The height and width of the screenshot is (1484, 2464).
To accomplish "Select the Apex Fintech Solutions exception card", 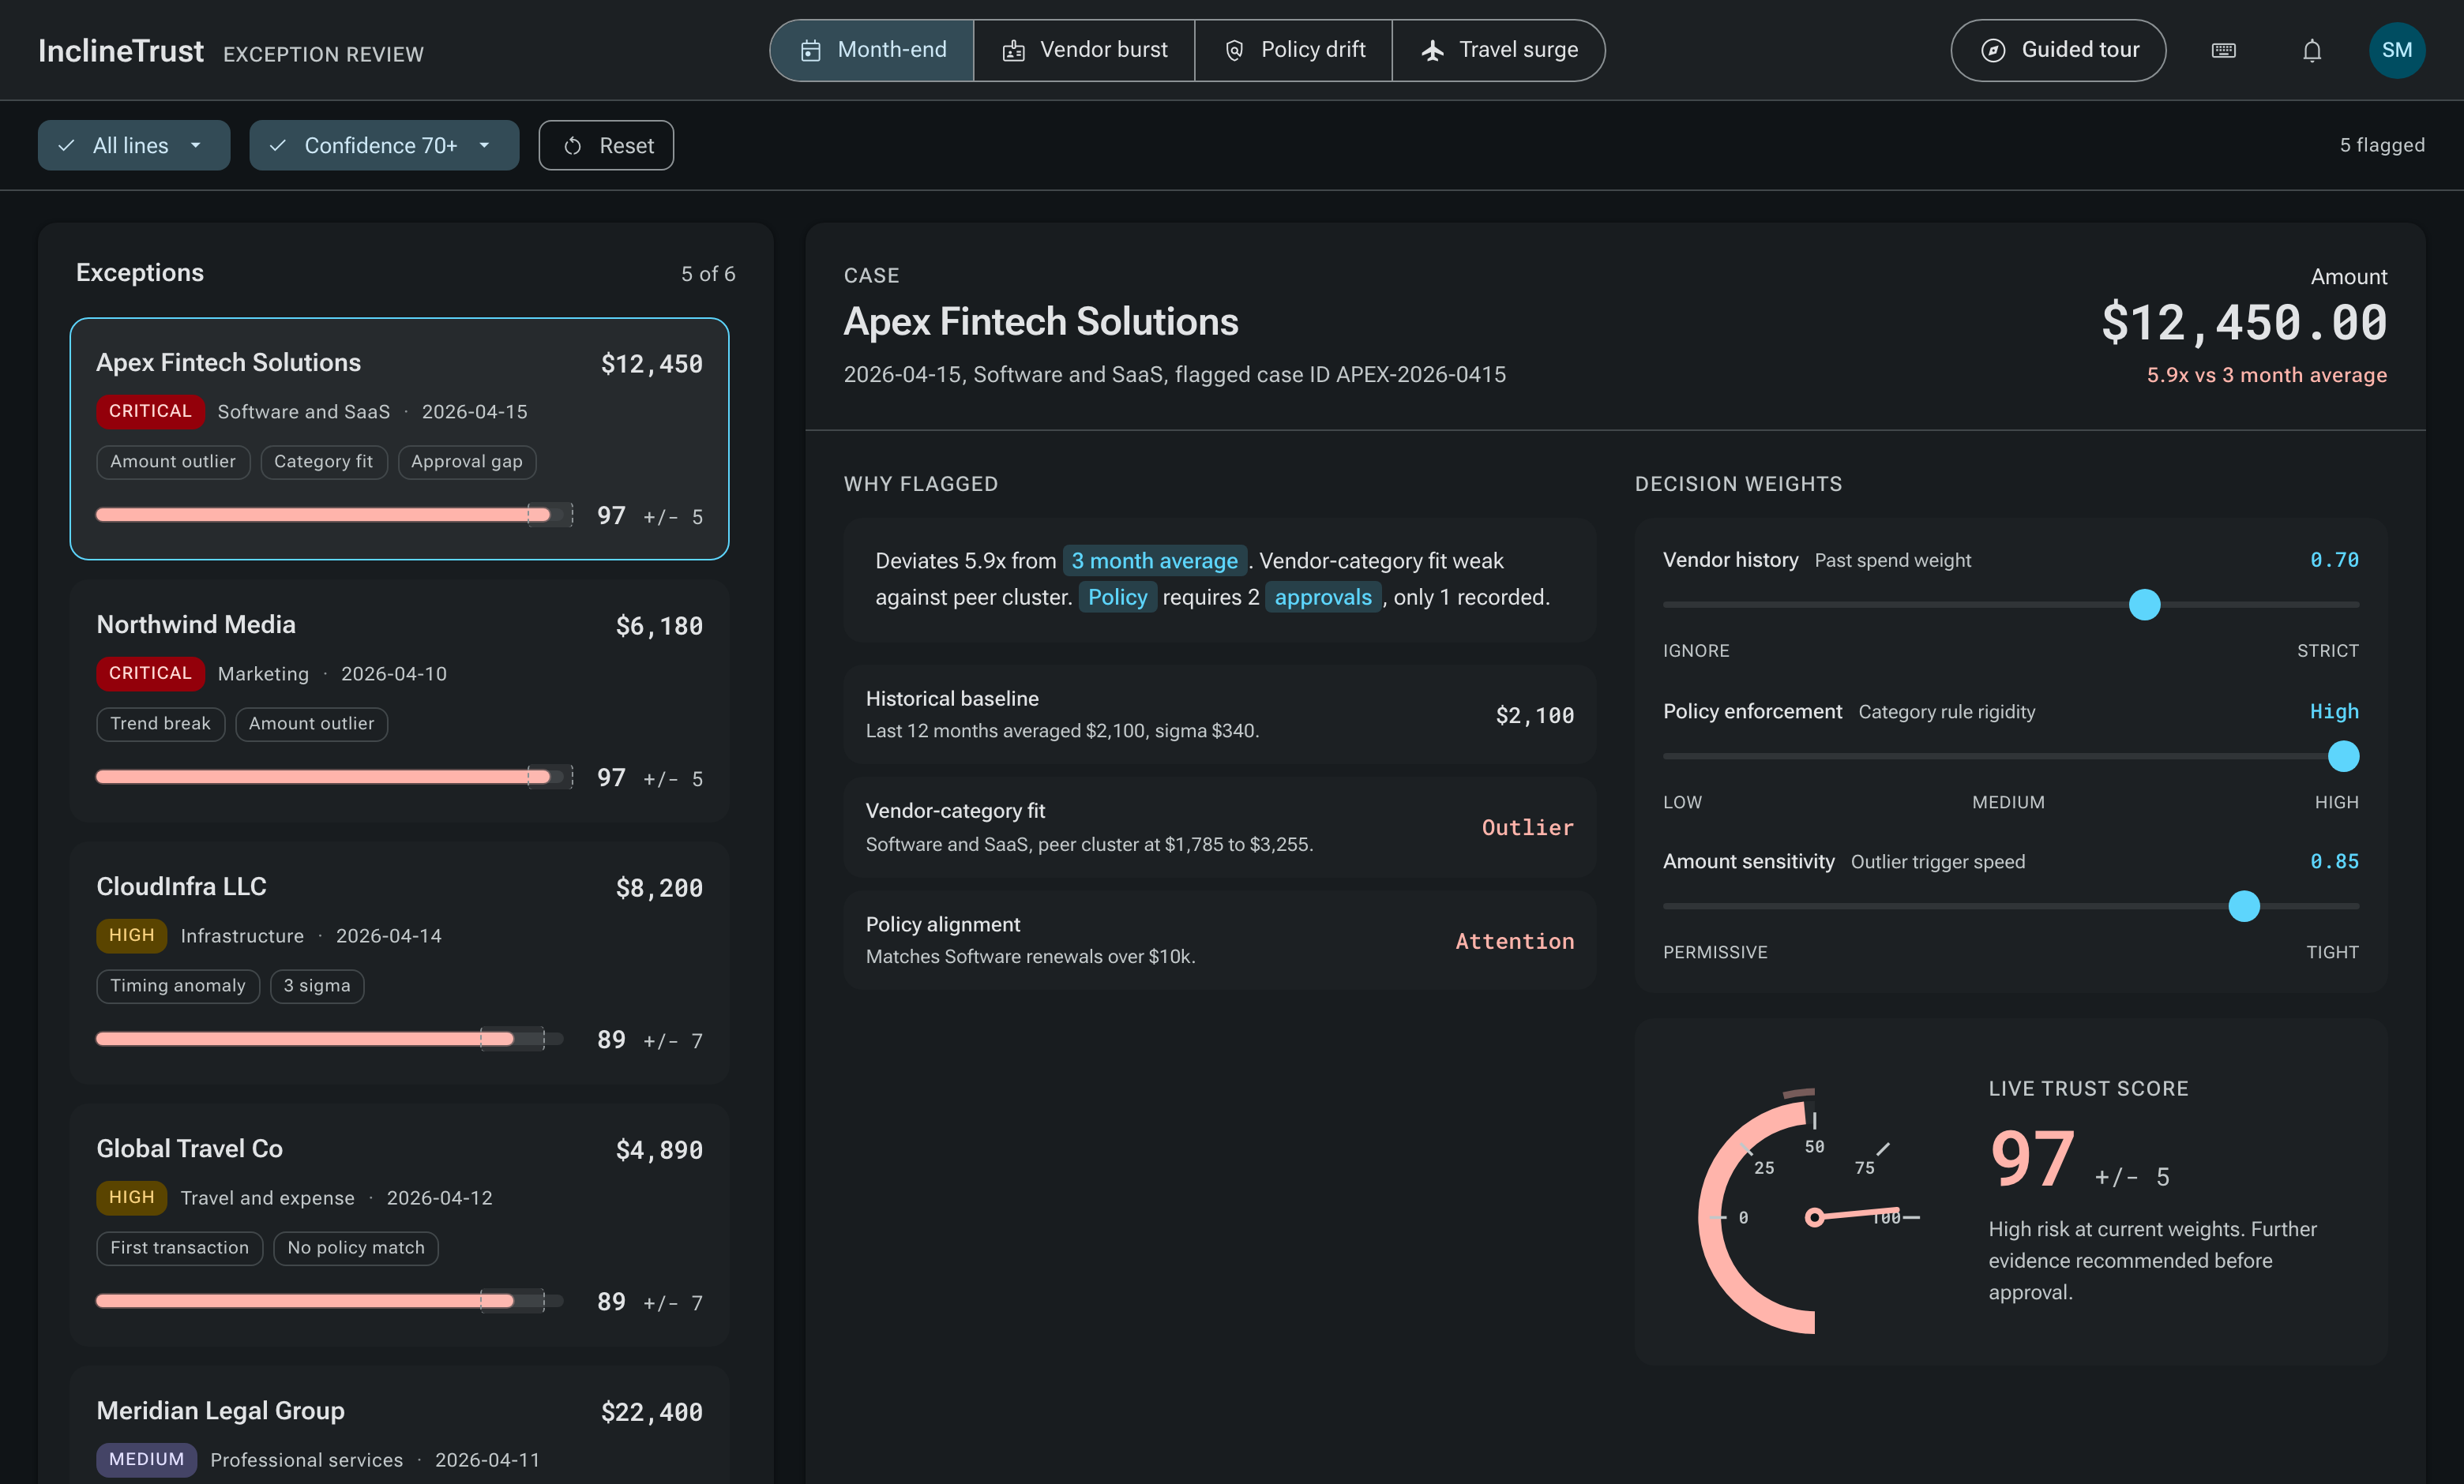I will pos(399,439).
